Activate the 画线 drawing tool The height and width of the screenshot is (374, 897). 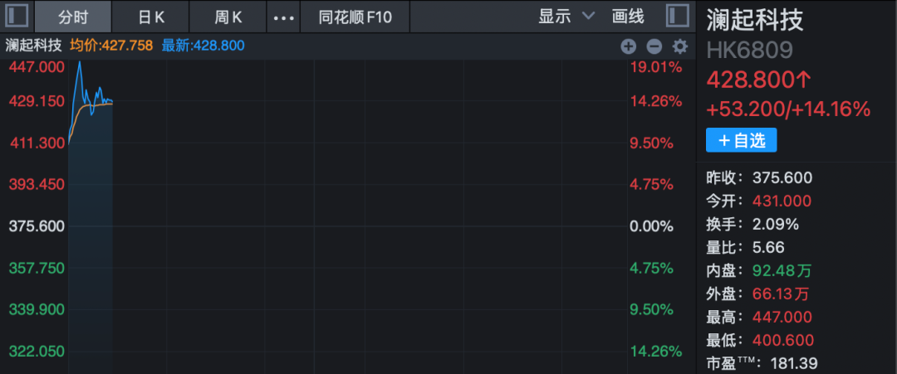(x=628, y=17)
